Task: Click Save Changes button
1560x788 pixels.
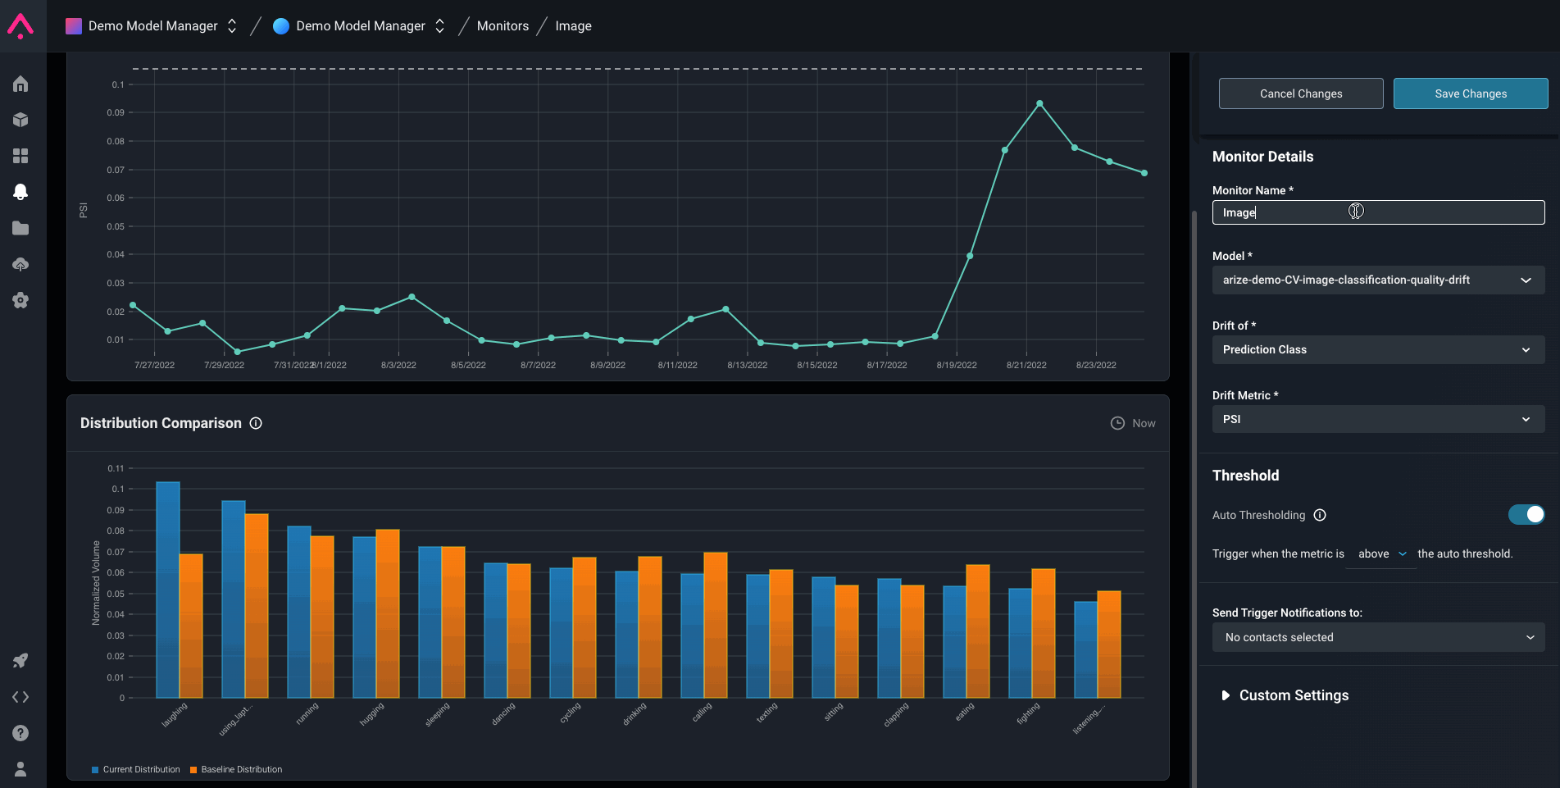Action: pos(1471,93)
